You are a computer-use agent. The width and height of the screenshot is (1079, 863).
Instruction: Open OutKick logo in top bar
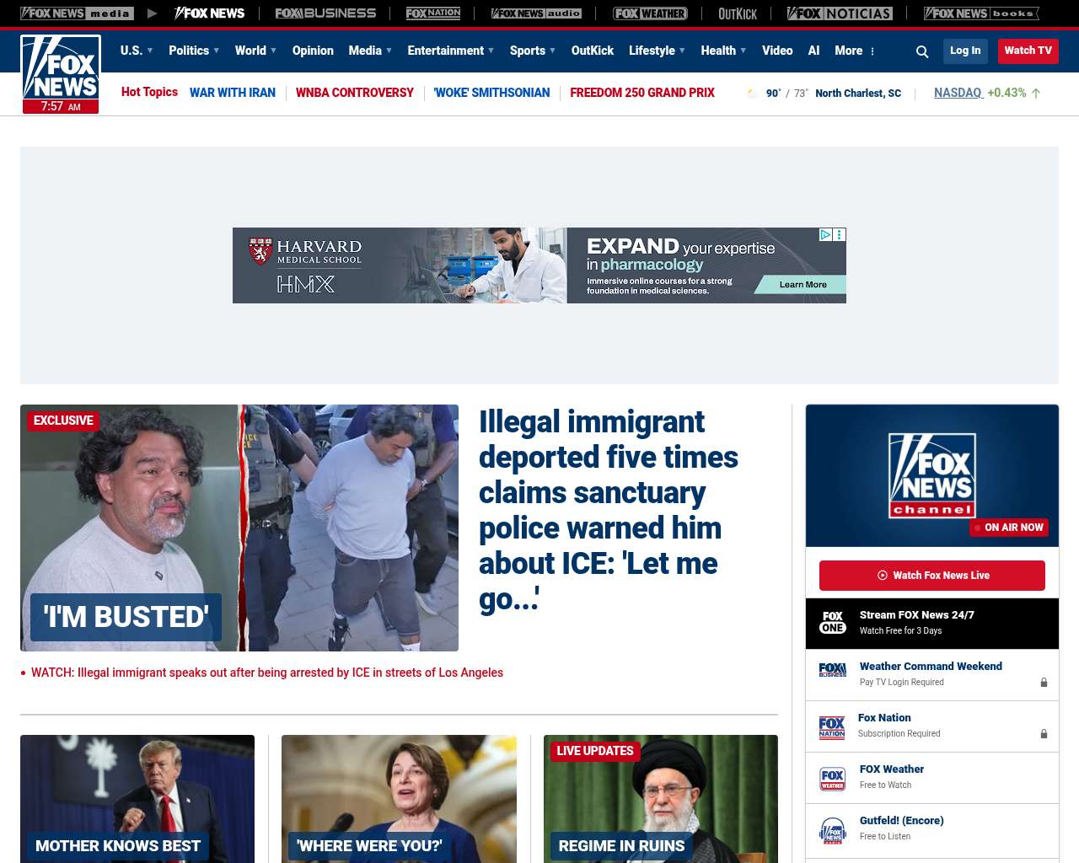[x=738, y=13]
